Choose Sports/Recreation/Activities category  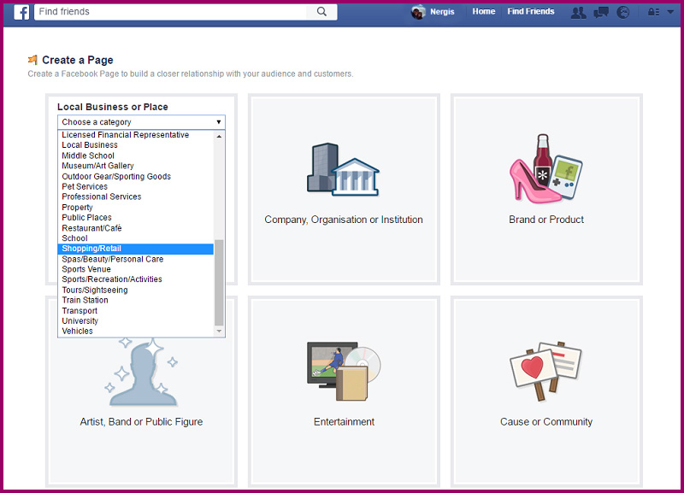click(x=136, y=279)
